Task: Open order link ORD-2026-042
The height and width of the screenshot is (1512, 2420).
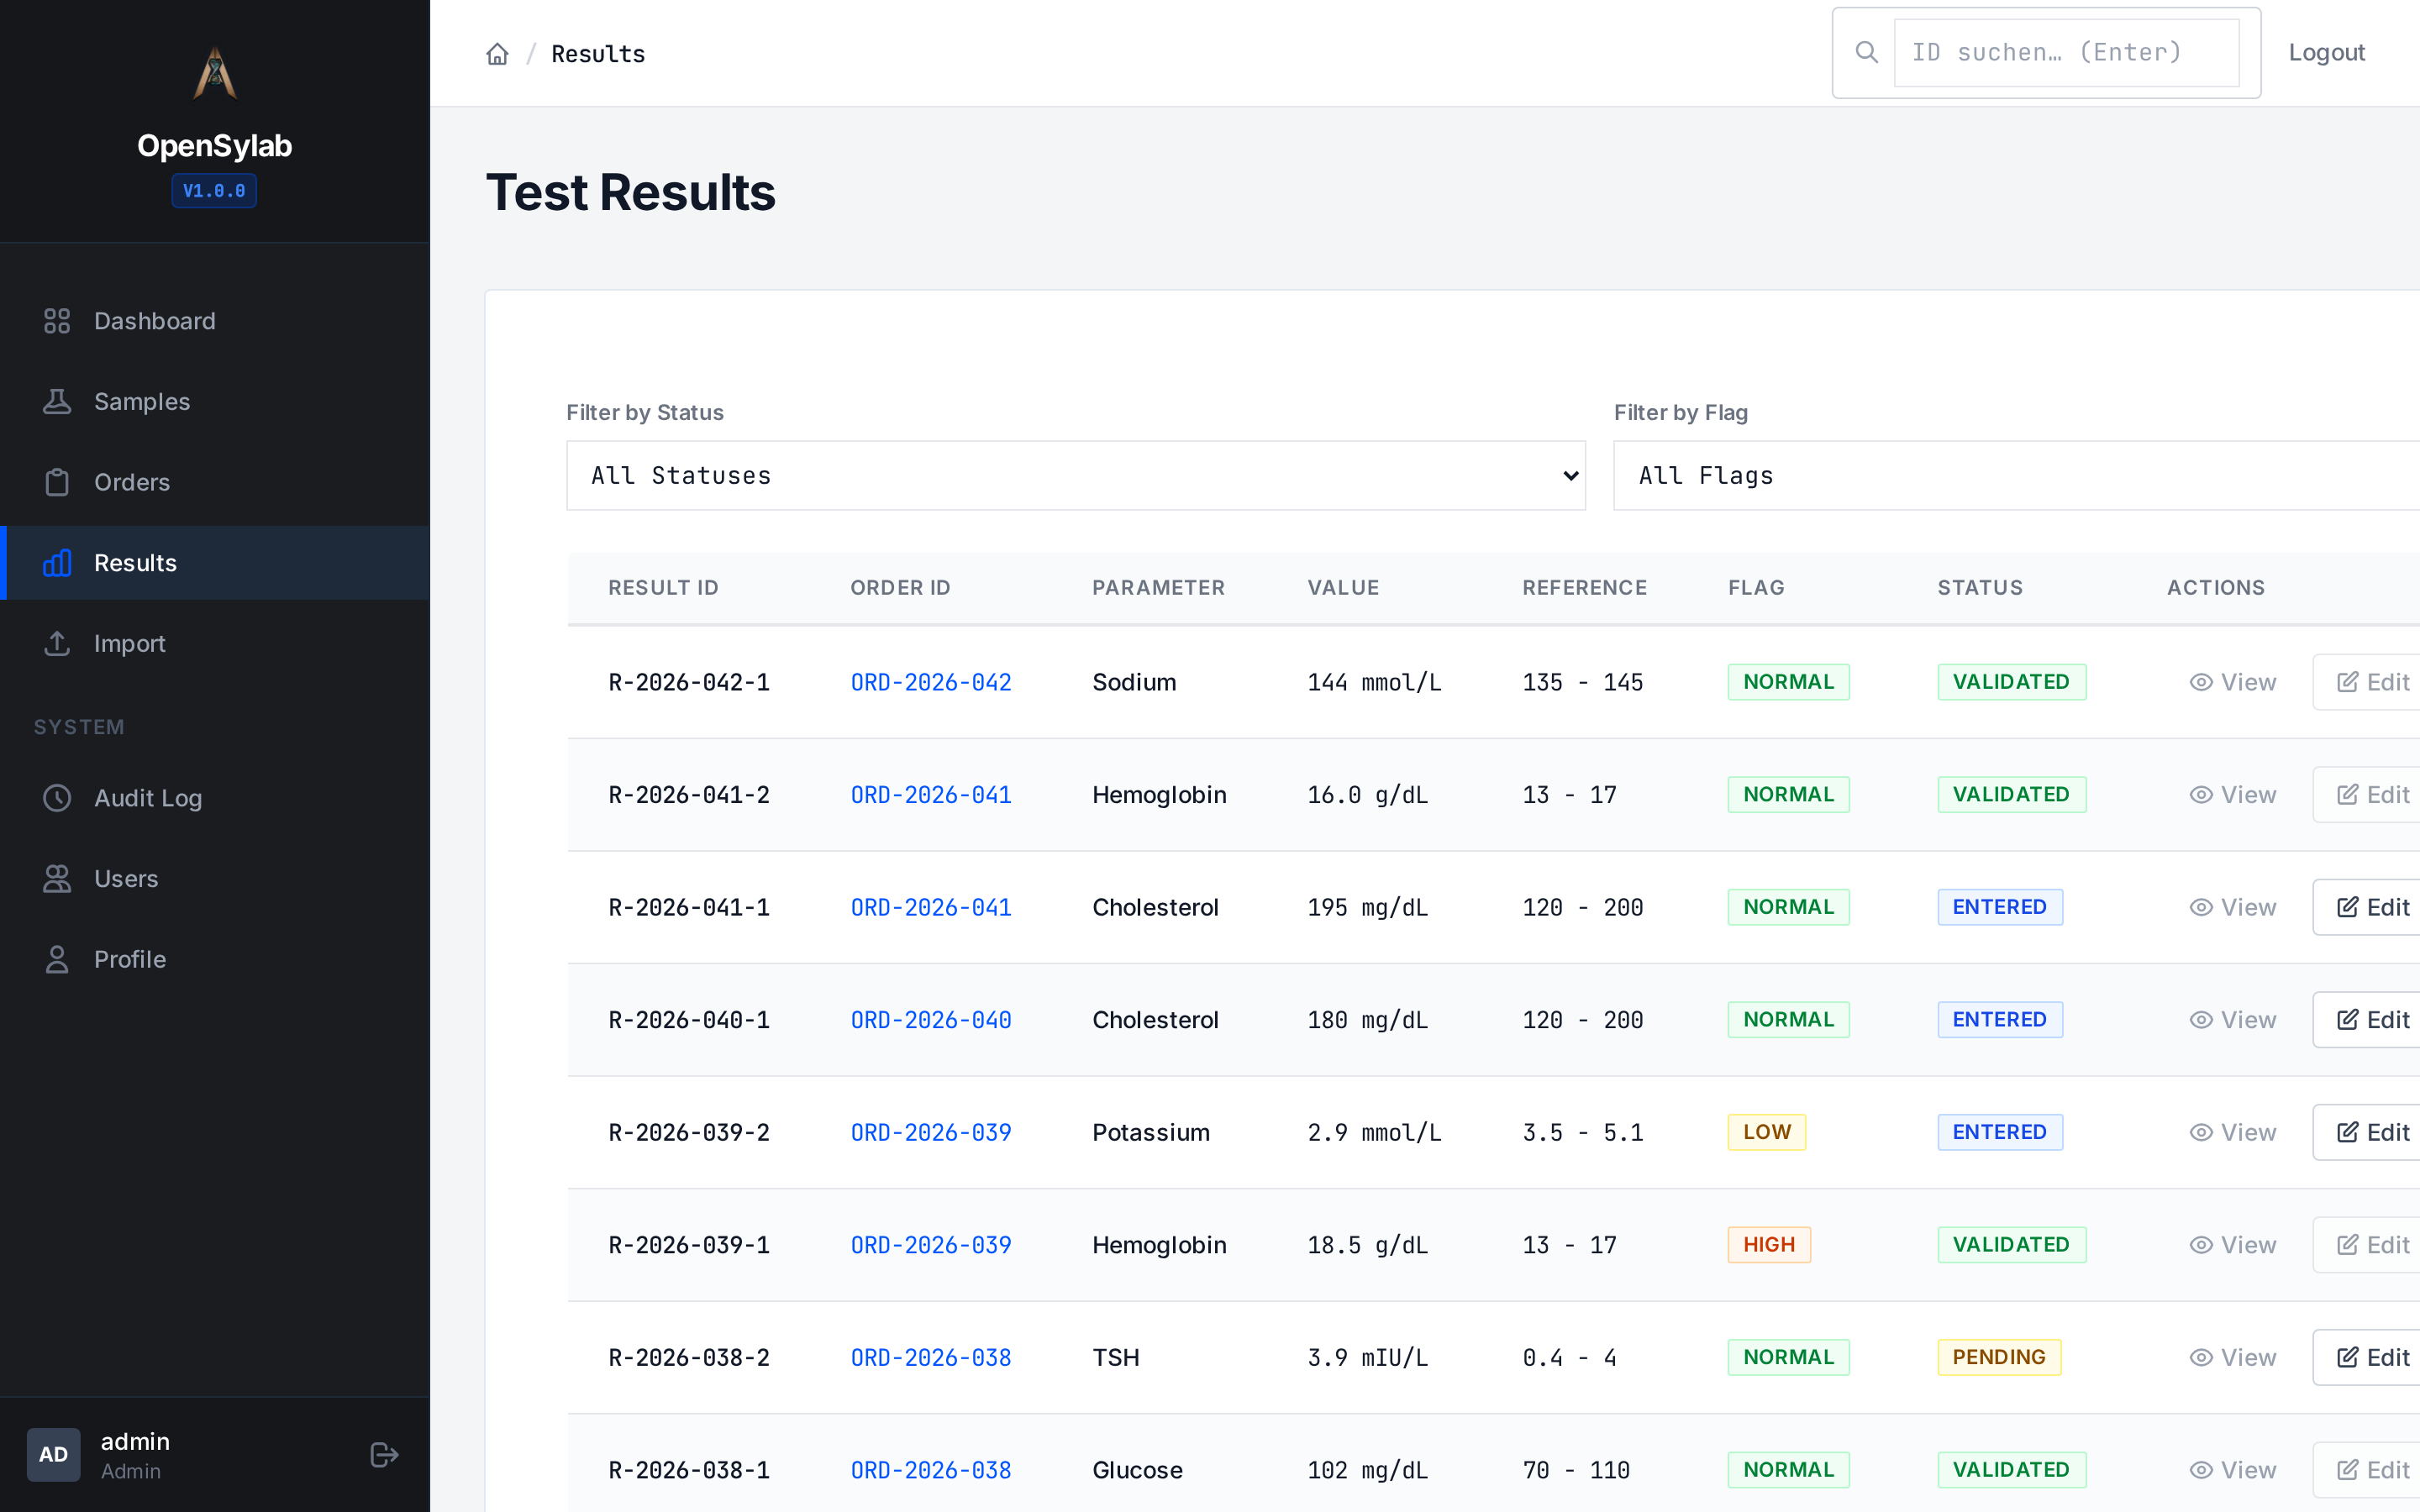Action: pyautogui.click(x=931, y=682)
